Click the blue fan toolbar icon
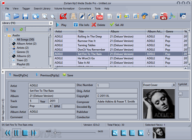 tap(145, 16)
